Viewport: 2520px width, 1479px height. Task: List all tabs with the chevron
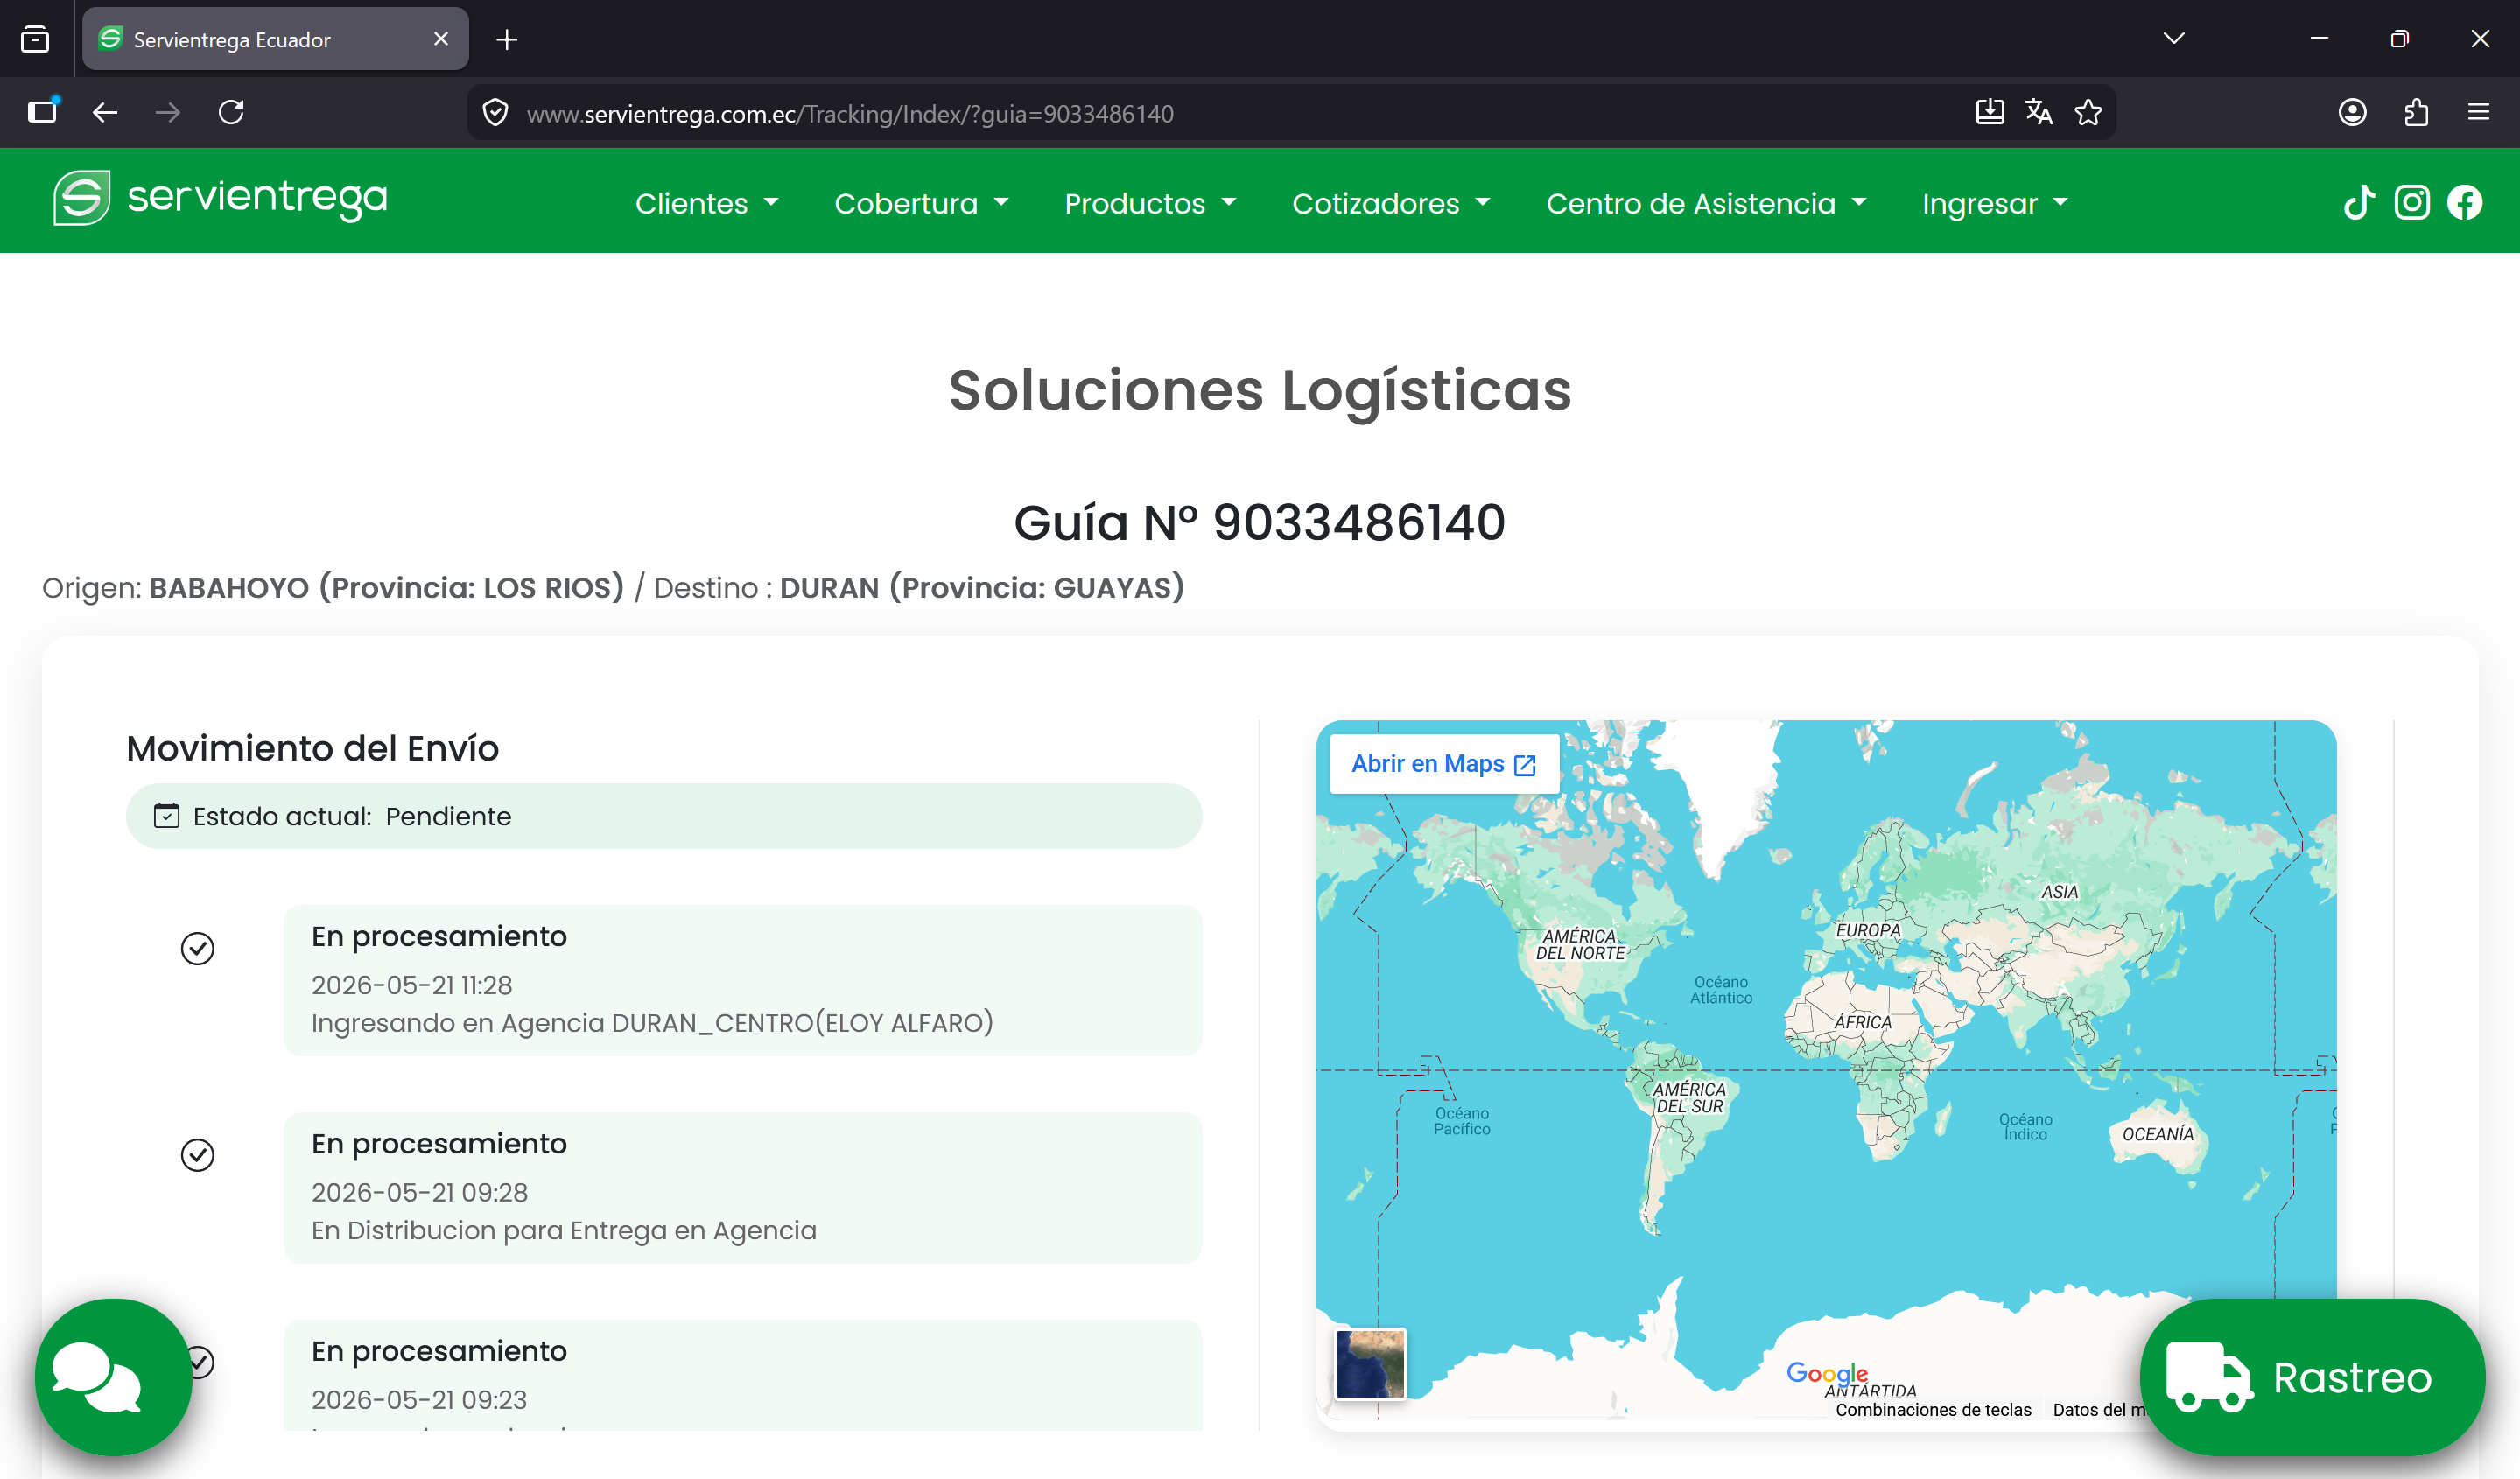[2174, 38]
